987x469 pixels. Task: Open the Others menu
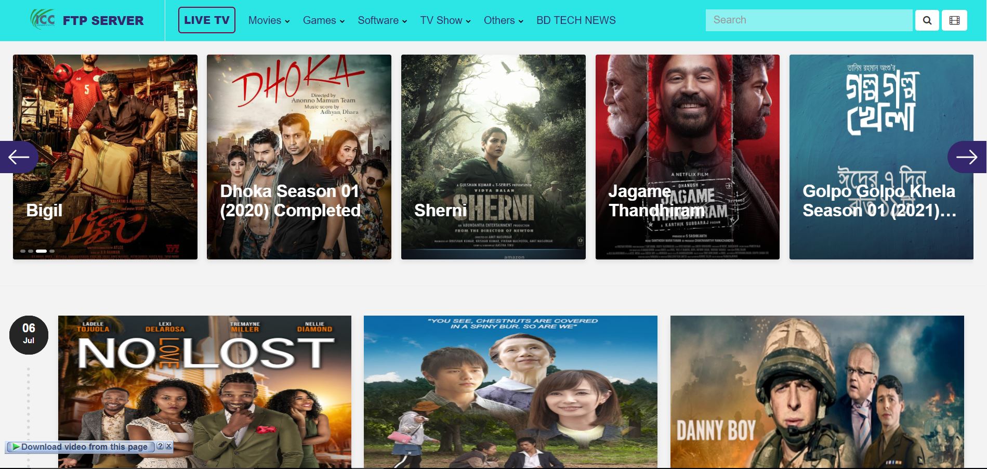tap(503, 20)
